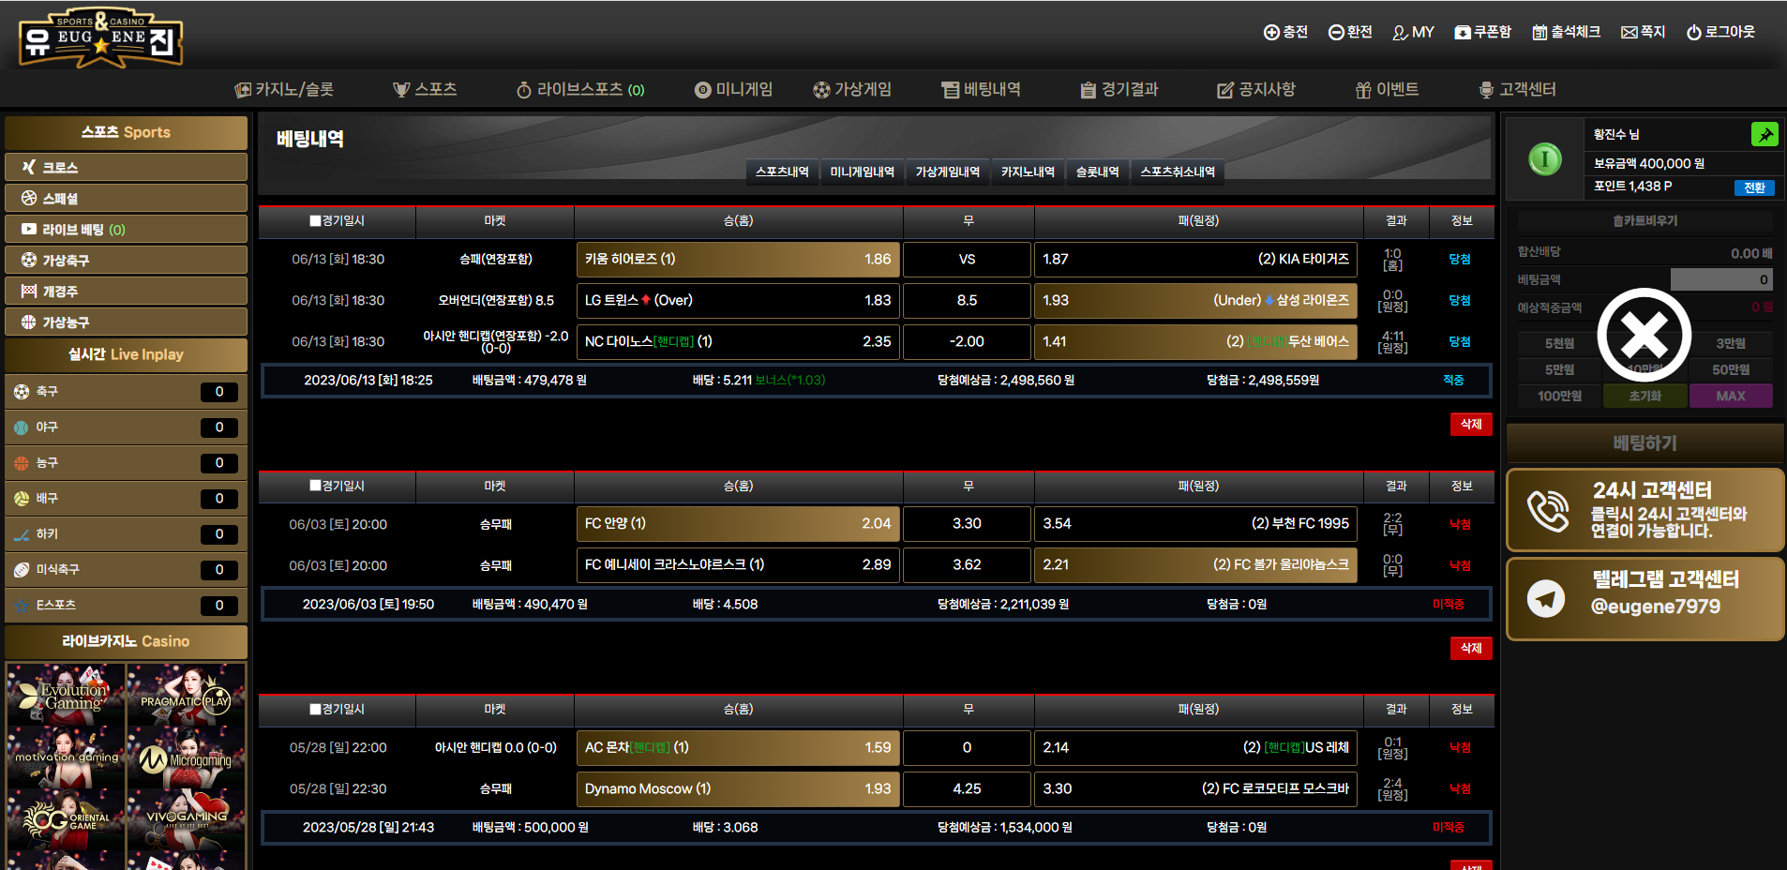Switch to the 미니게임내역 tab

pos(862,172)
